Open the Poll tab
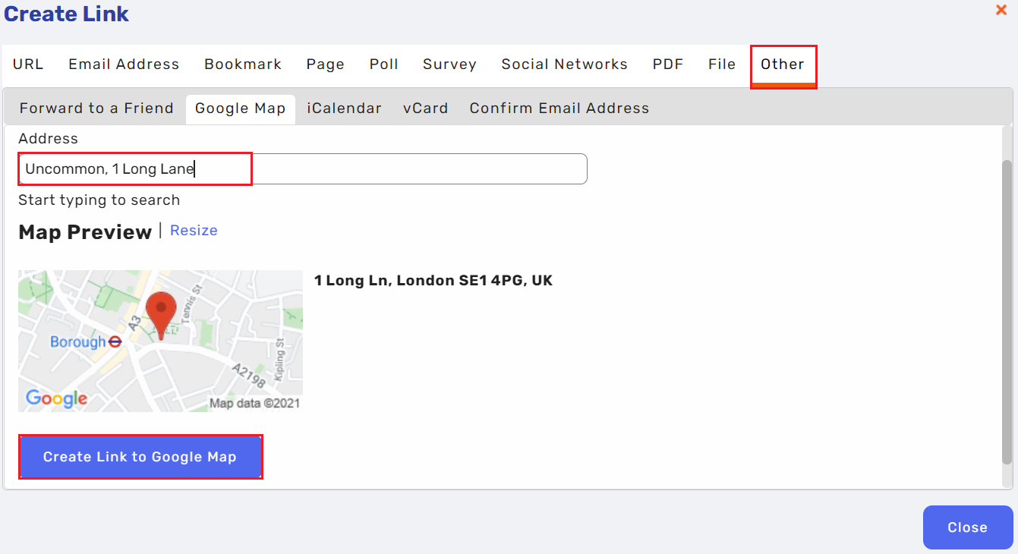This screenshot has height=554, width=1018. click(384, 65)
